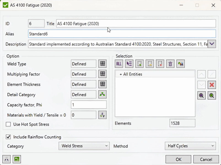Click the green checkmark title bar icon
Viewport: 221px width, 165px height.
6,5
